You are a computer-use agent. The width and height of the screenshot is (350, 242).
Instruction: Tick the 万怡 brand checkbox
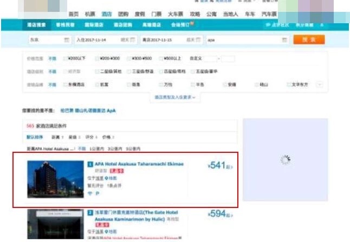tap(161, 85)
